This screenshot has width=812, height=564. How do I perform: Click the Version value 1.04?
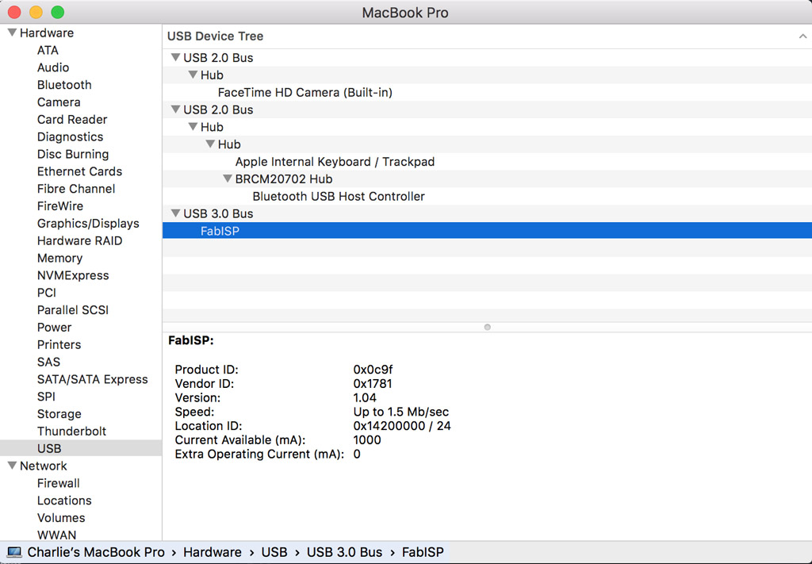[365, 397]
